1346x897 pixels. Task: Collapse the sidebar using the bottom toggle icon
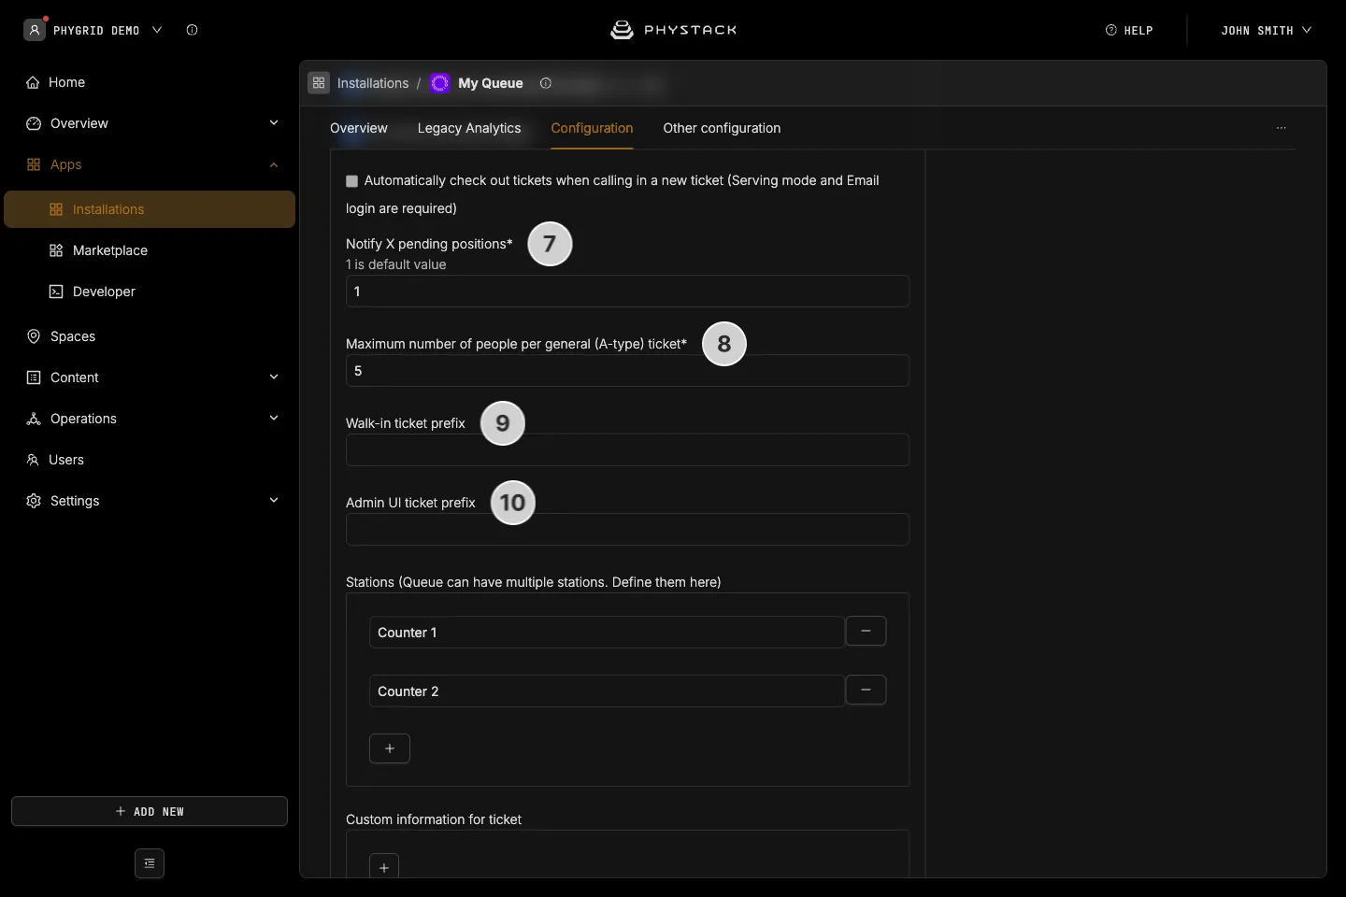[x=150, y=863]
